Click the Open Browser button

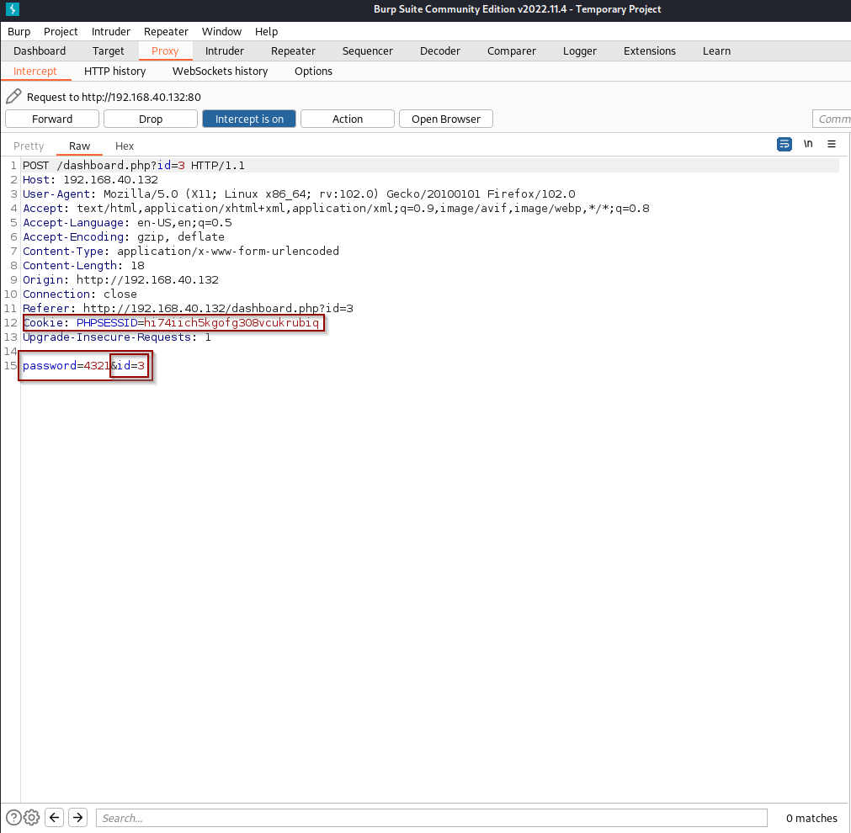(x=445, y=119)
